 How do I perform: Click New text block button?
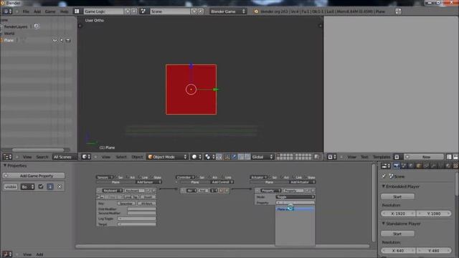(424, 157)
